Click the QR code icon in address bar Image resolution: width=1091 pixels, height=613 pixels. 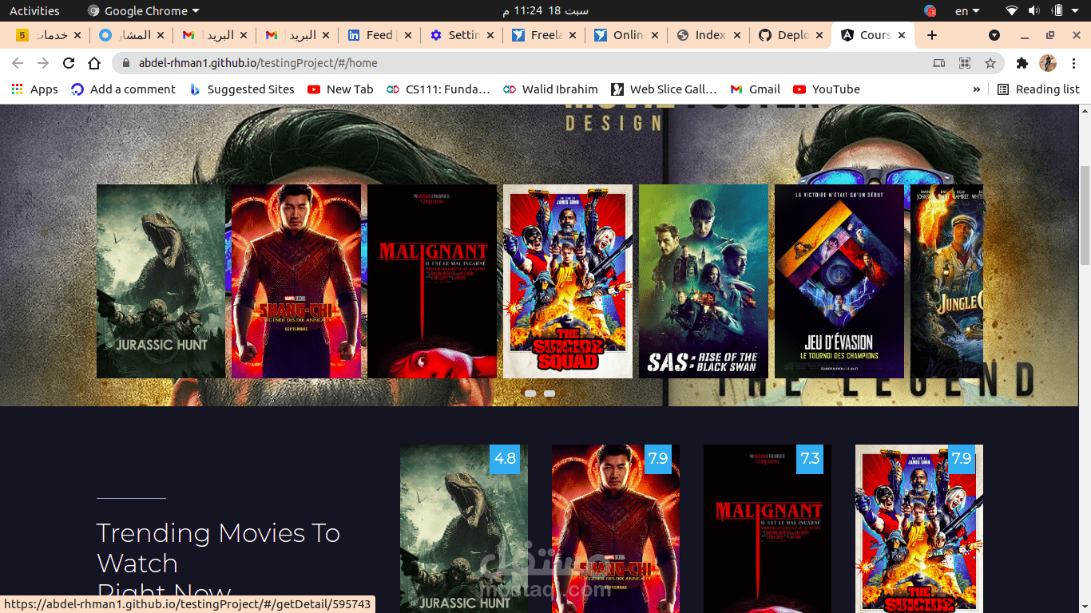coord(965,63)
